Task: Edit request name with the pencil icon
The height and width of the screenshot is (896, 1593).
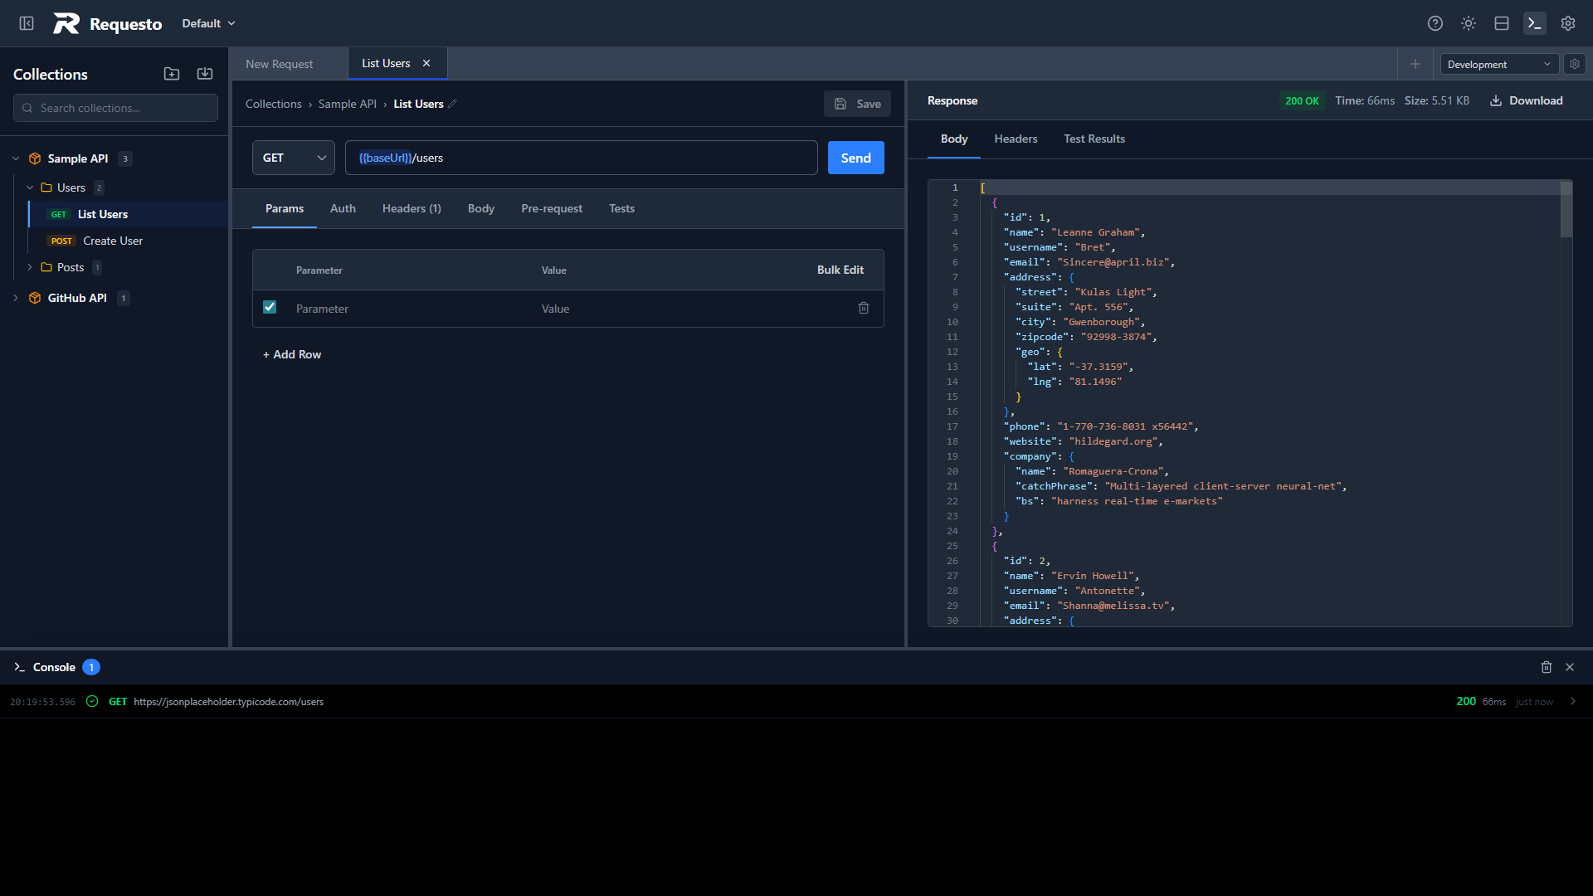Action: pyautogui.click(x=452, y=104)
